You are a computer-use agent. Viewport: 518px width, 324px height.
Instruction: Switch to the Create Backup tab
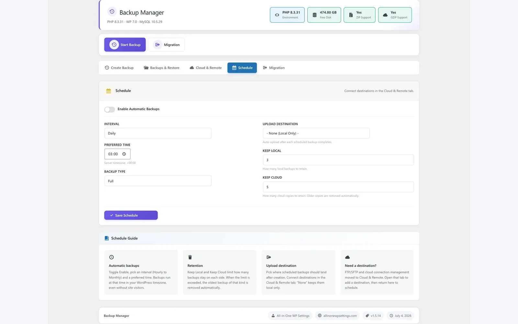pyautogui.click(x=119, y=68)
